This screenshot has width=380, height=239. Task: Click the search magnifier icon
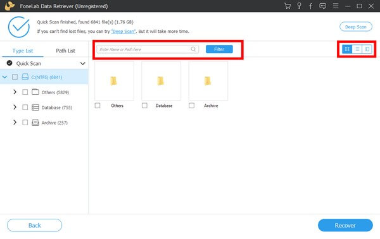tap(193, 49)
